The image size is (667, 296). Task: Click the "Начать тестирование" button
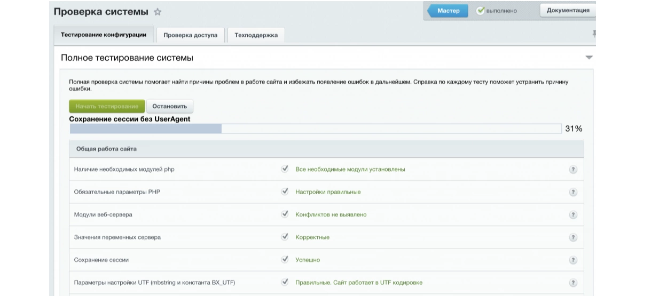tap(107, 106)
